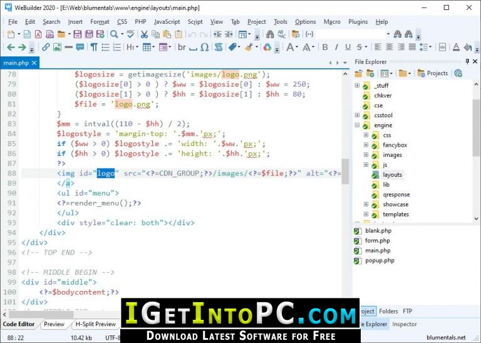The width and height of the screenshot is (481, 343).
Task: Click the paint bucket background icon
Action: pos(467,47)
